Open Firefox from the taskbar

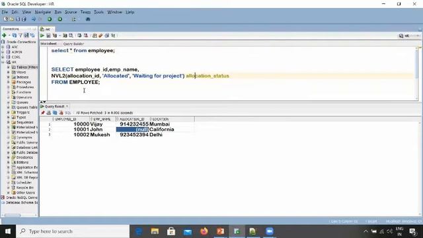204,231
